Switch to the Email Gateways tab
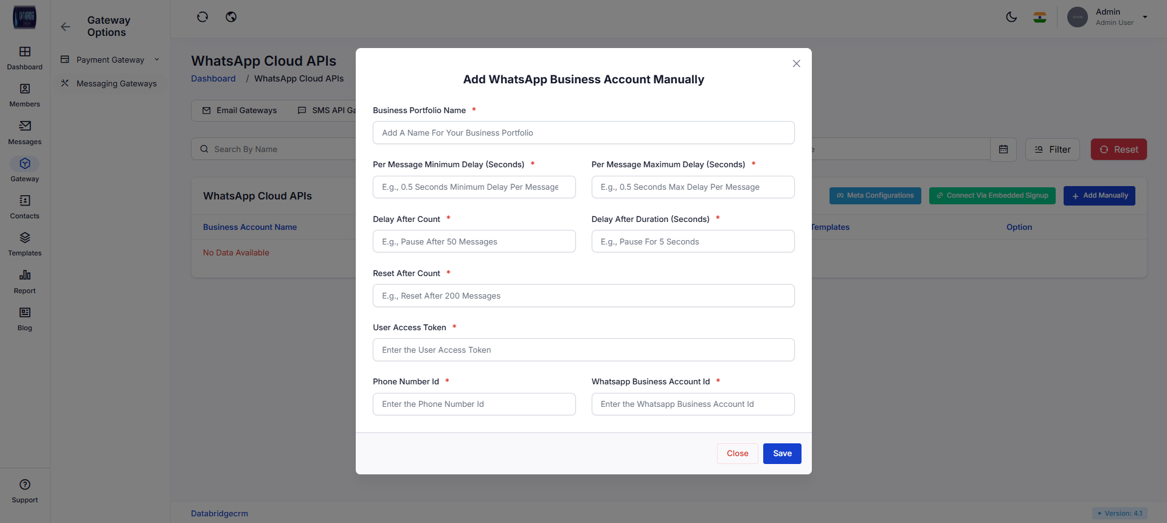 coord(240,110)
